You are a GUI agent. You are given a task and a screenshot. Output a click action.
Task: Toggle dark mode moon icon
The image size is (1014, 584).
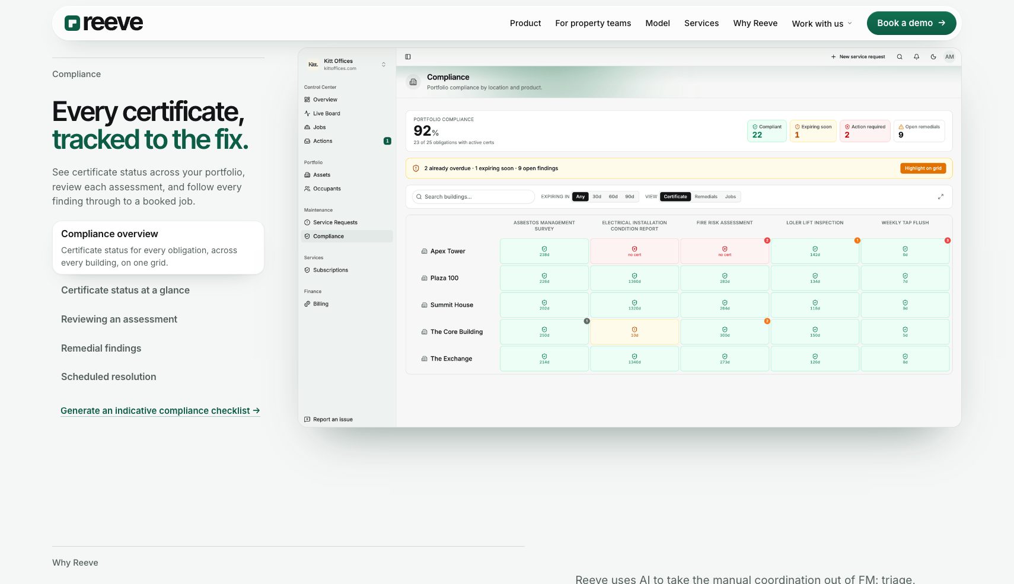(x=933, y=57)
